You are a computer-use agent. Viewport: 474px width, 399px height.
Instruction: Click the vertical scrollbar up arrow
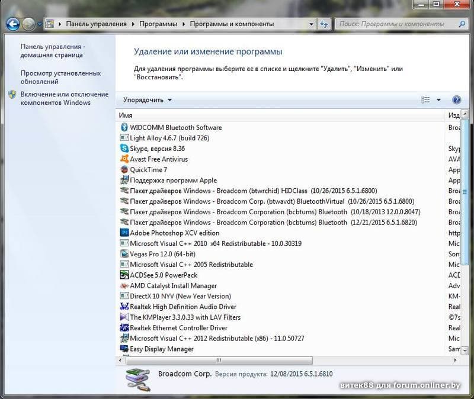coord(465,114)
